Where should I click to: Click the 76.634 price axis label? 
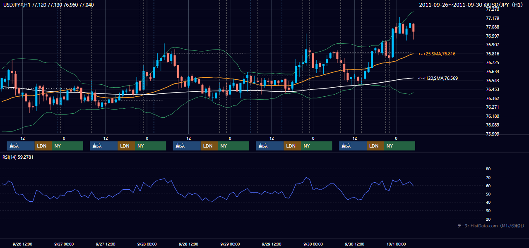[x=492, y=72]
